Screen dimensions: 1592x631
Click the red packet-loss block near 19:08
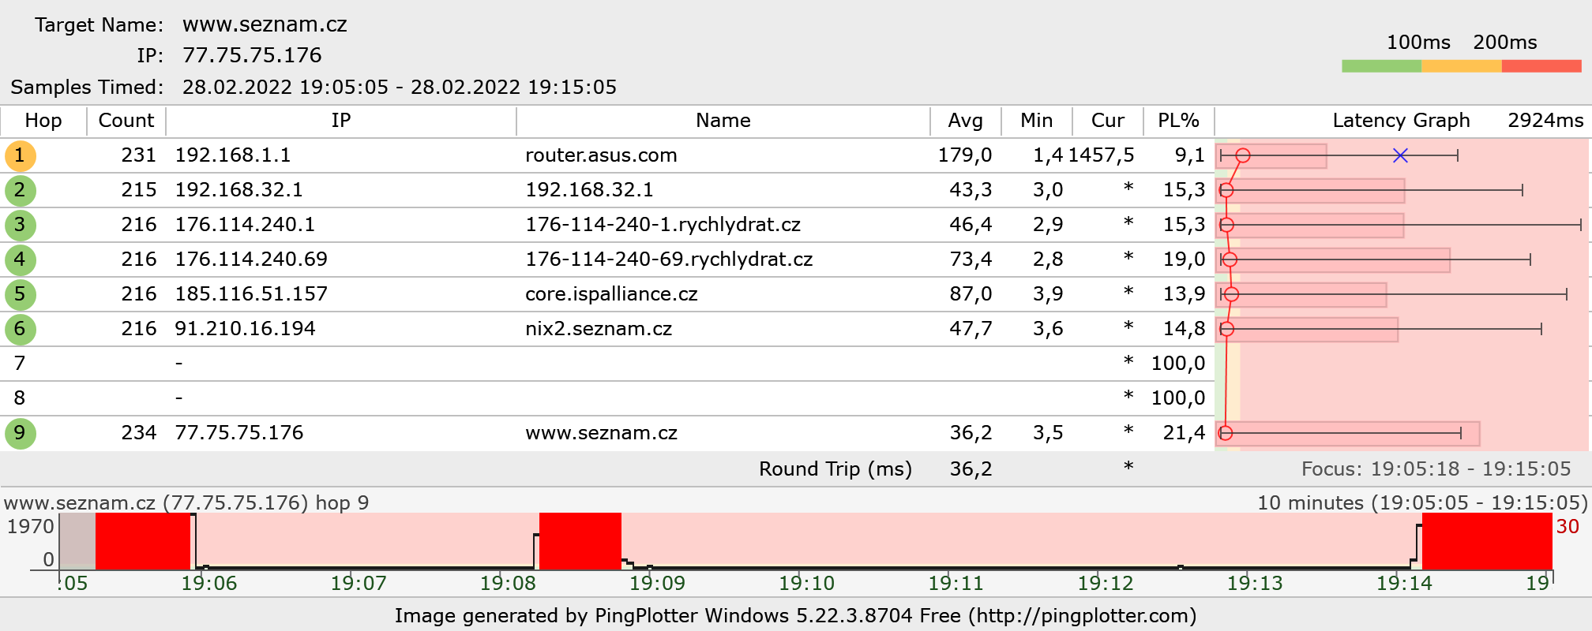(580, 541)
